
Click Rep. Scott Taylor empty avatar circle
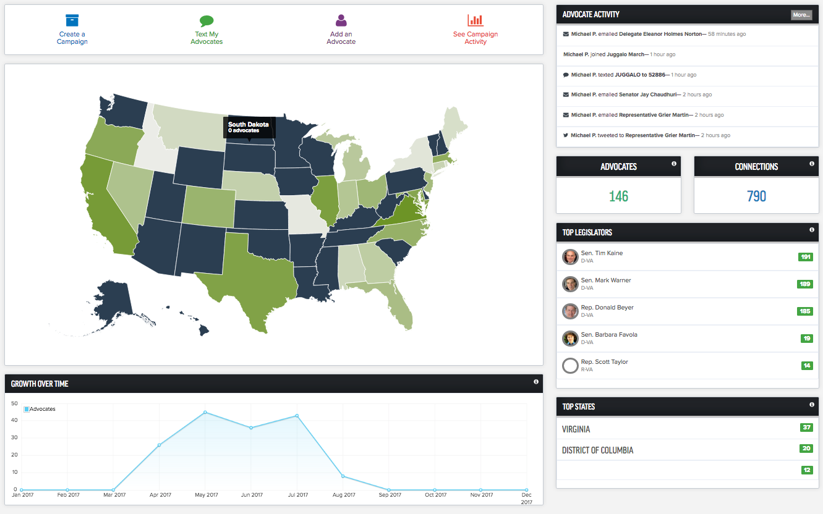pyautogui.click(x=570, y=366)
